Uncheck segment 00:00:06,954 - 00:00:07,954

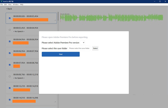point(10,53)
